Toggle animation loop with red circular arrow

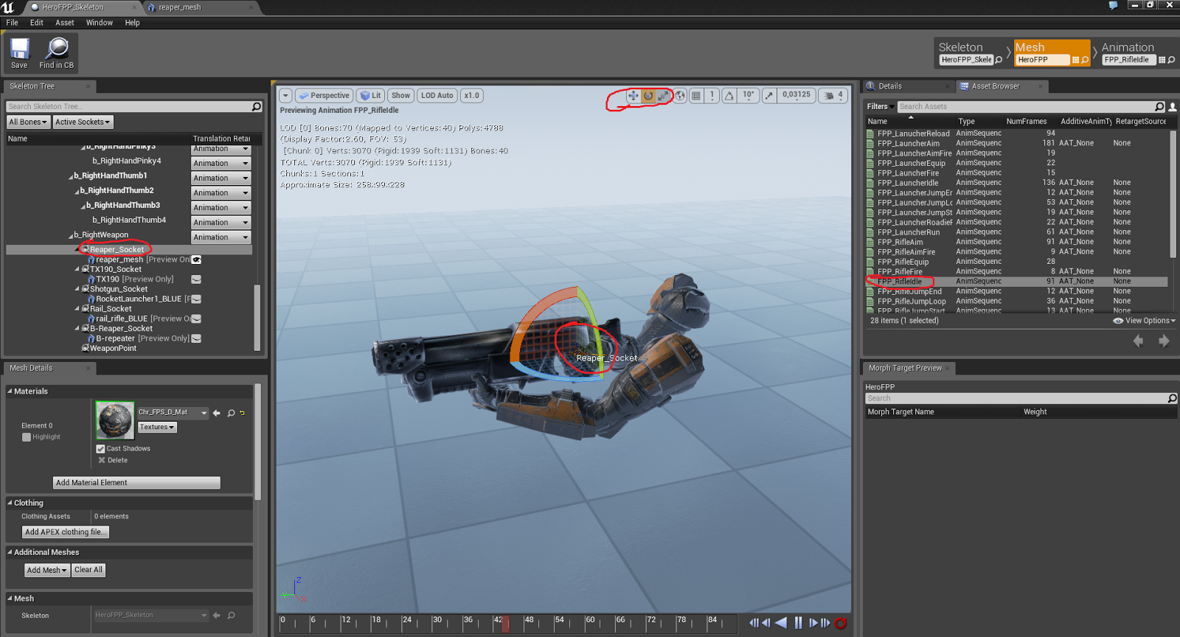pyautogui.click(x=840, y=623)
